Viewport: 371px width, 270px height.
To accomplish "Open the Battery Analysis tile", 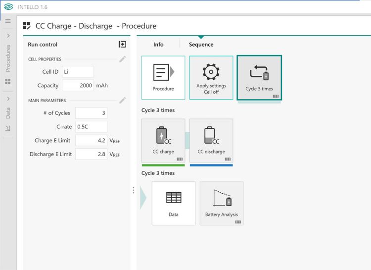I will pyautogui.click(x=222, y=203).
